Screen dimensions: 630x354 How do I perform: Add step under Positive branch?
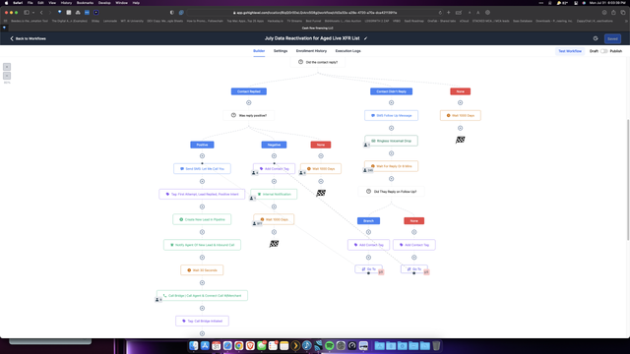pos(202,155)
